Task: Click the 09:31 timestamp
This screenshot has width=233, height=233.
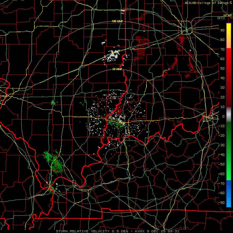Action: [174, 231]
